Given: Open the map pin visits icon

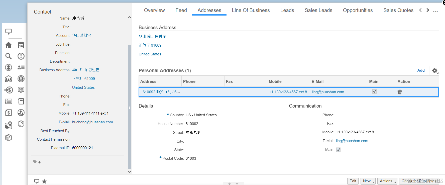Looking at the screenshot, I should coord(9,125).
